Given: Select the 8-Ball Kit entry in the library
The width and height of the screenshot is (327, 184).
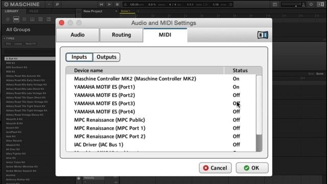Looking at the screenshot, I should click(30, 59).
